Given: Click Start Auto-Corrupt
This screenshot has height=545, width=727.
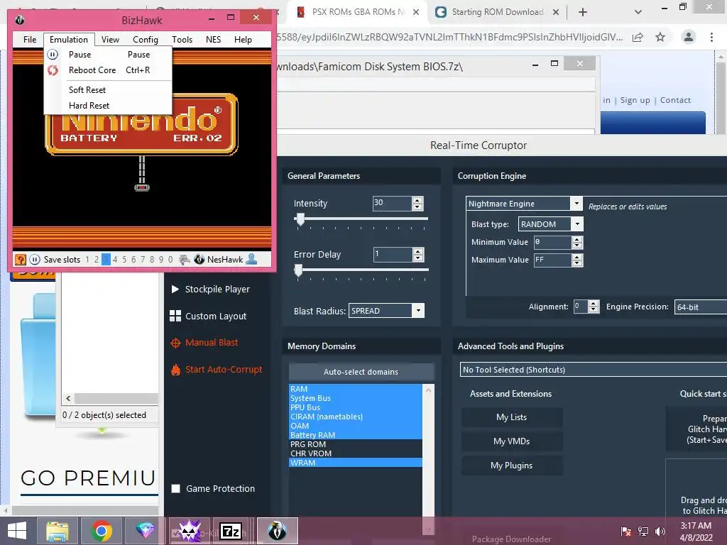Looking at the screenshot, I should click(x=217, y=369).
